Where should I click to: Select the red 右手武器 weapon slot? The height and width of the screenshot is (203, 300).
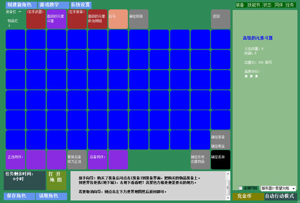(x=36, y=19)
